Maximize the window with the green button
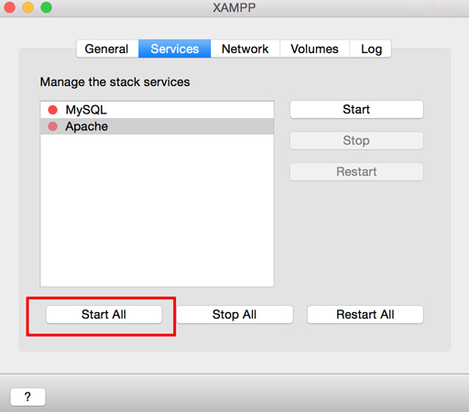 (x=47, y=7)
